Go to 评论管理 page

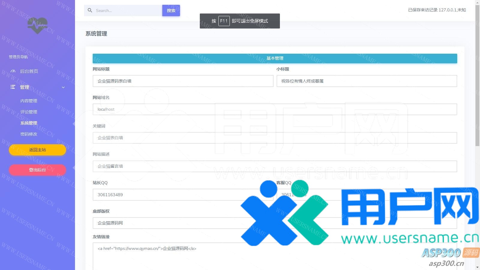pyautogui.click(x=29, y=112)
